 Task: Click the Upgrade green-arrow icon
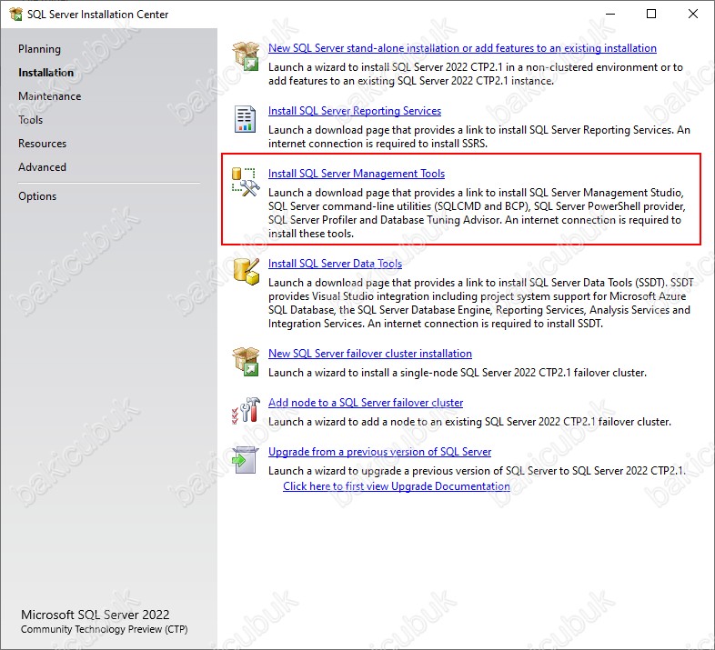point(245,460)
